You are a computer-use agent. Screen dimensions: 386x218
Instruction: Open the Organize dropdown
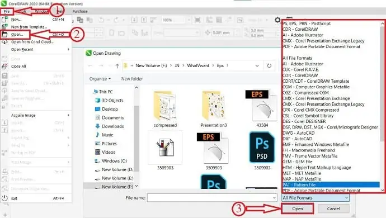coord(100,79)
